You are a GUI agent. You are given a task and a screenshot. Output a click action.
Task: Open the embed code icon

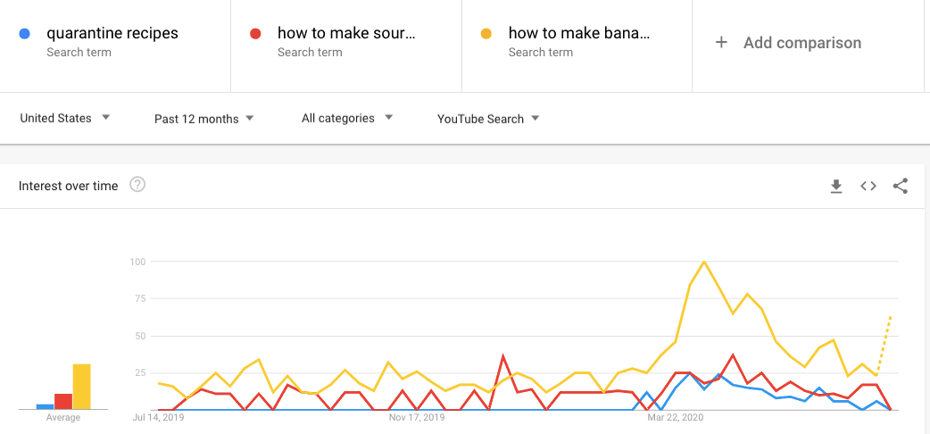[868, 186]
